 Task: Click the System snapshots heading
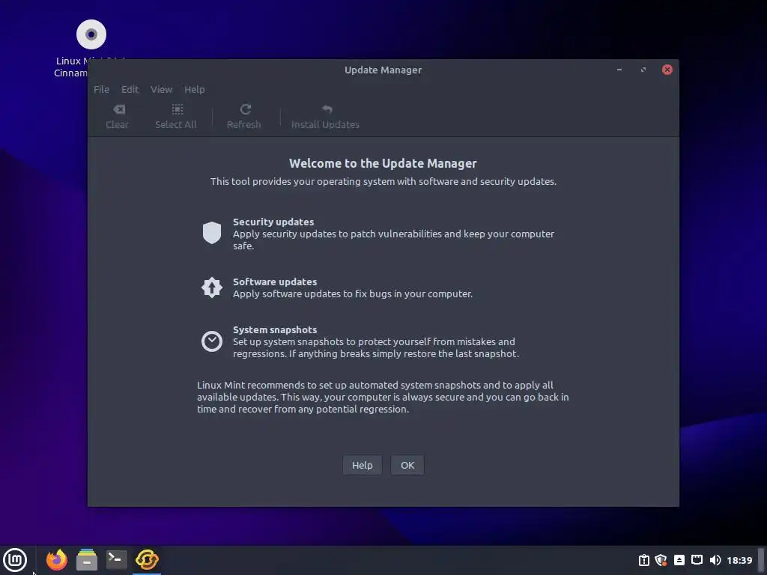coord(275,329)
